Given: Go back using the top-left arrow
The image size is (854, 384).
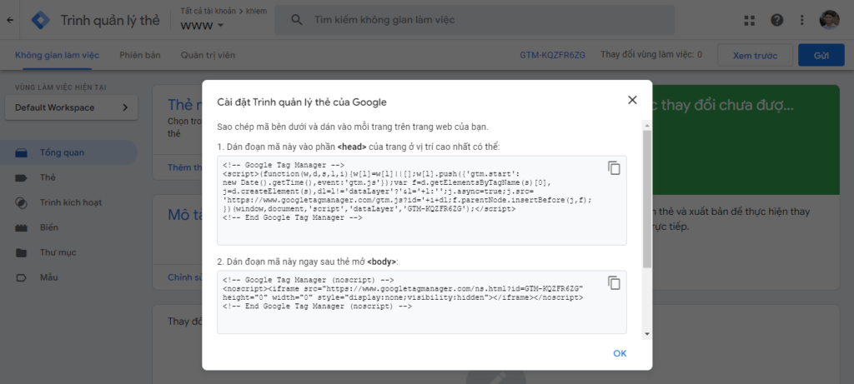Looking at the screenshot, I should (x=10, y=20).
